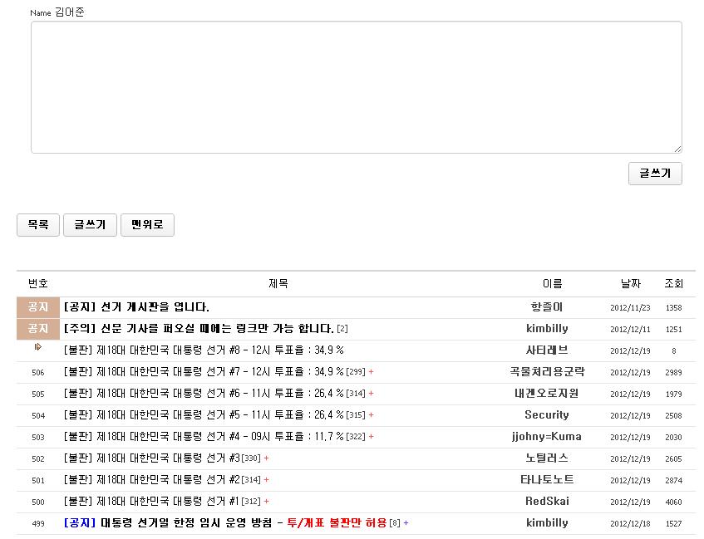Click comment count [299] on post #7

(356, 372)
